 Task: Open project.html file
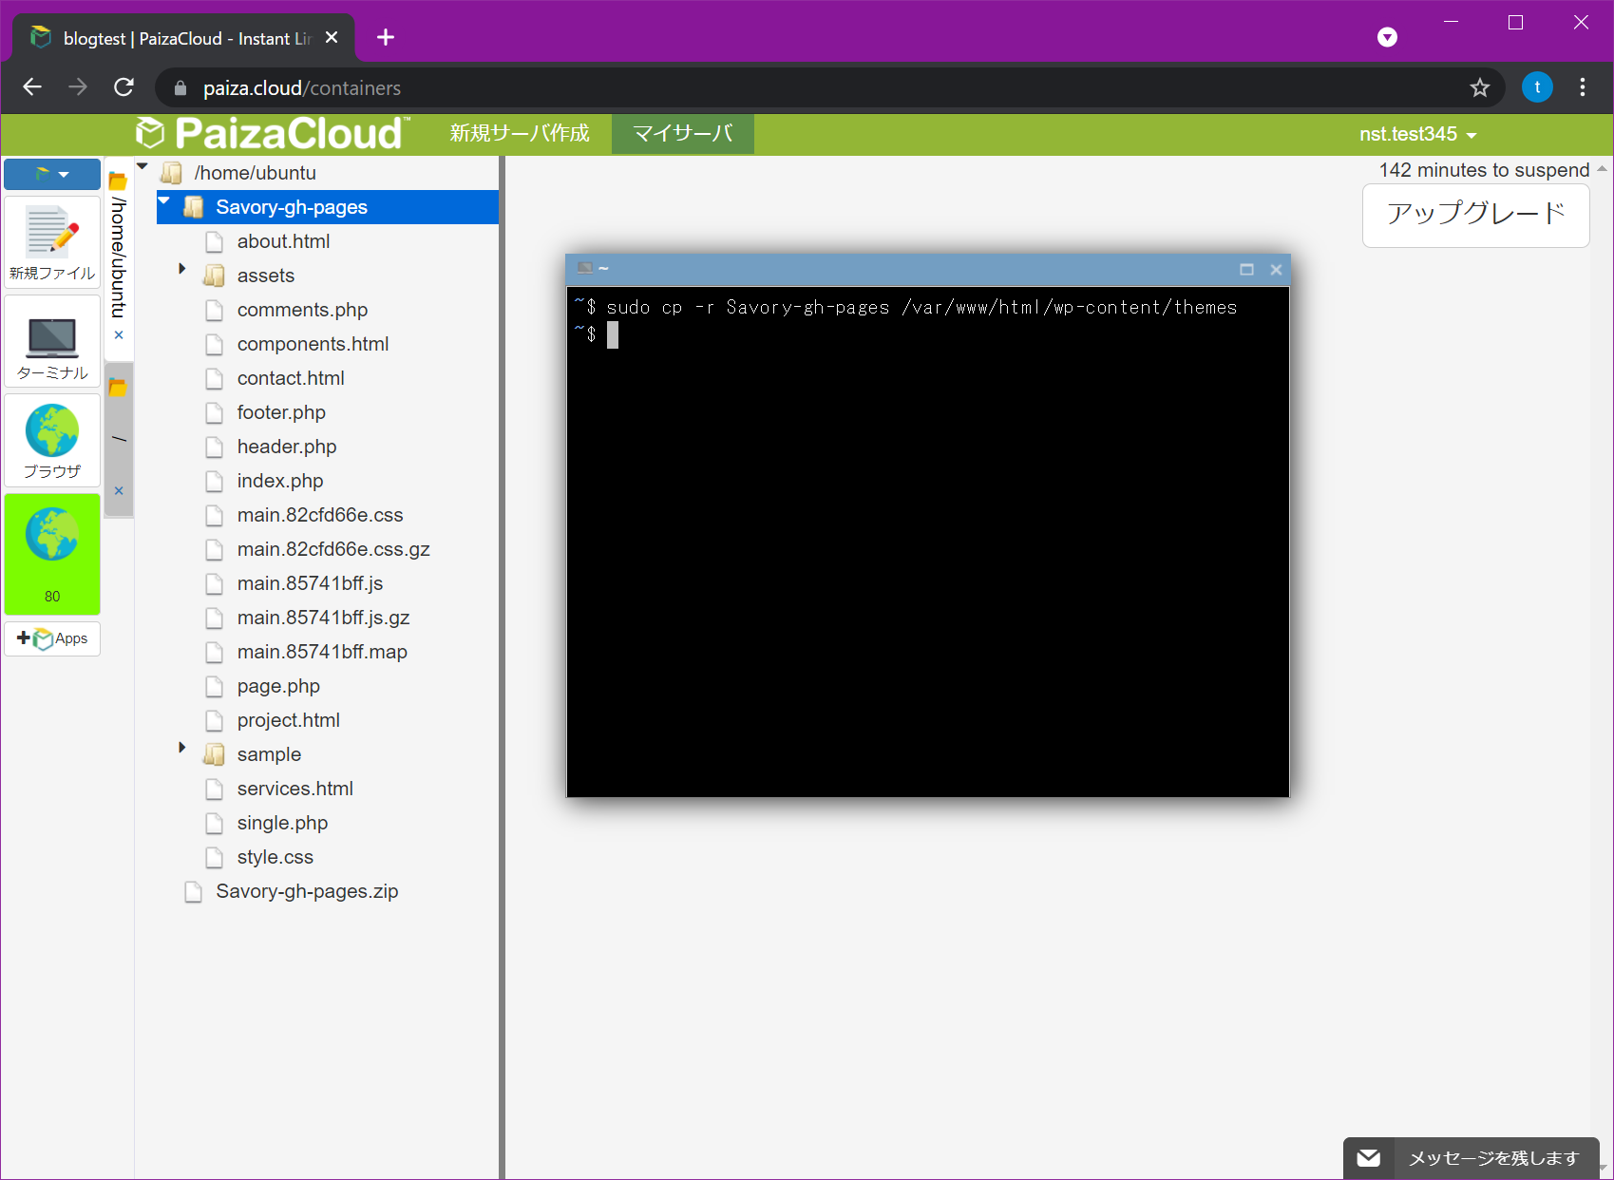pos(288,720)
